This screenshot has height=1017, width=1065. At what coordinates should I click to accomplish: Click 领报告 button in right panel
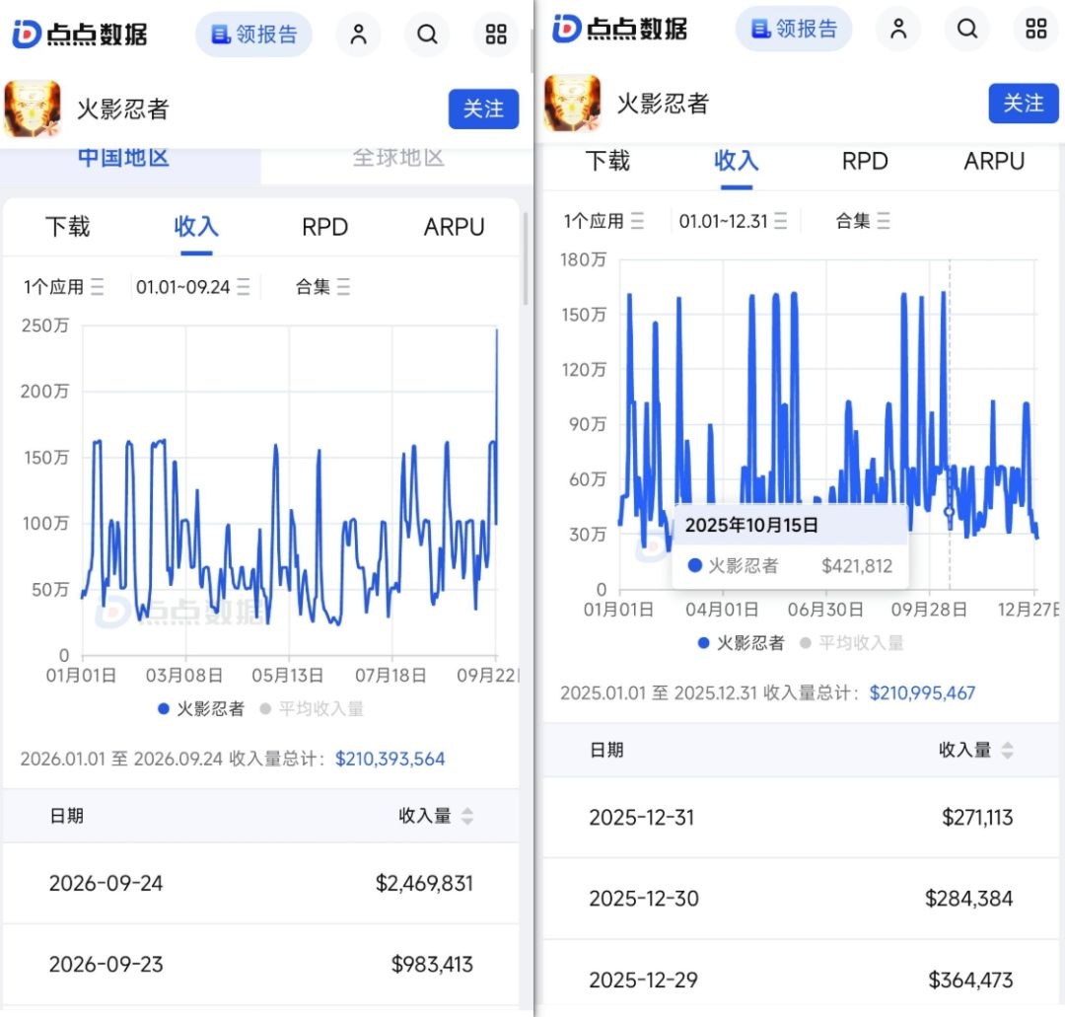click(794, 29)
